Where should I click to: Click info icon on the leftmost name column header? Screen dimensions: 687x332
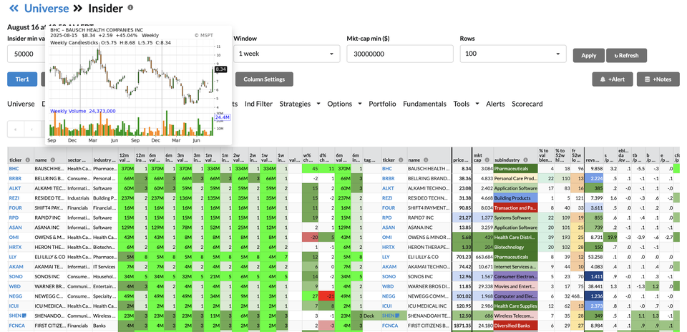click(x=53, y=160)
